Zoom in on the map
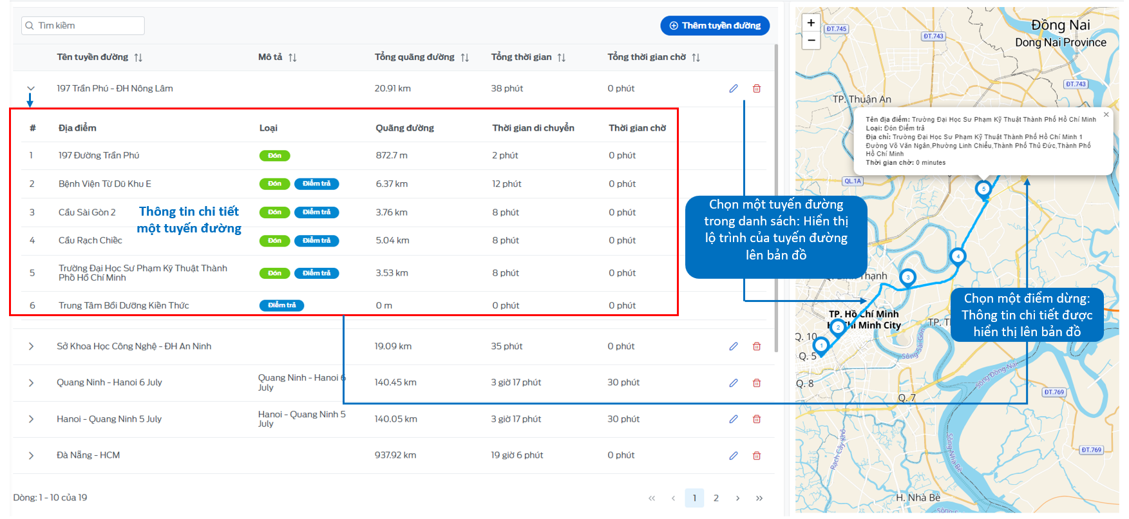Screen dimensions: 1129x519 811,23
